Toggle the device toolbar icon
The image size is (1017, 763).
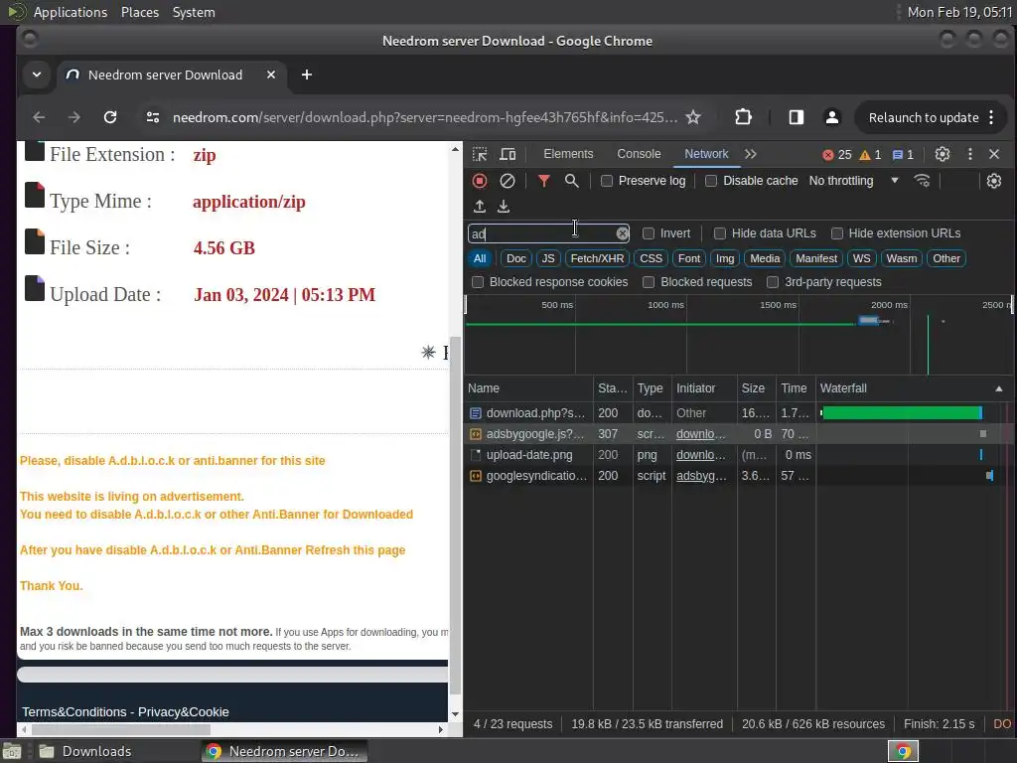[508, 154]
